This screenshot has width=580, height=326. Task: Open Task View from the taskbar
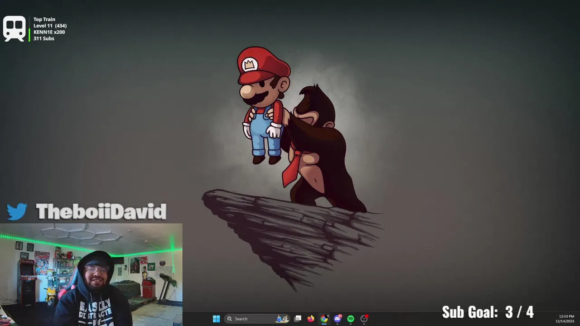[x=298, y=319]
